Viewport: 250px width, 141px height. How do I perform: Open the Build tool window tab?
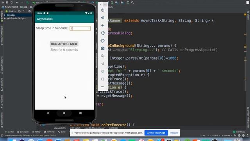point(62,132)
